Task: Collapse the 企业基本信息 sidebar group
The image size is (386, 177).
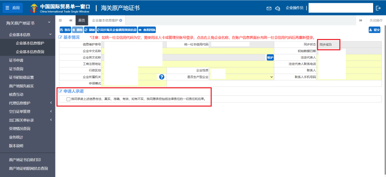Action: 28,34
